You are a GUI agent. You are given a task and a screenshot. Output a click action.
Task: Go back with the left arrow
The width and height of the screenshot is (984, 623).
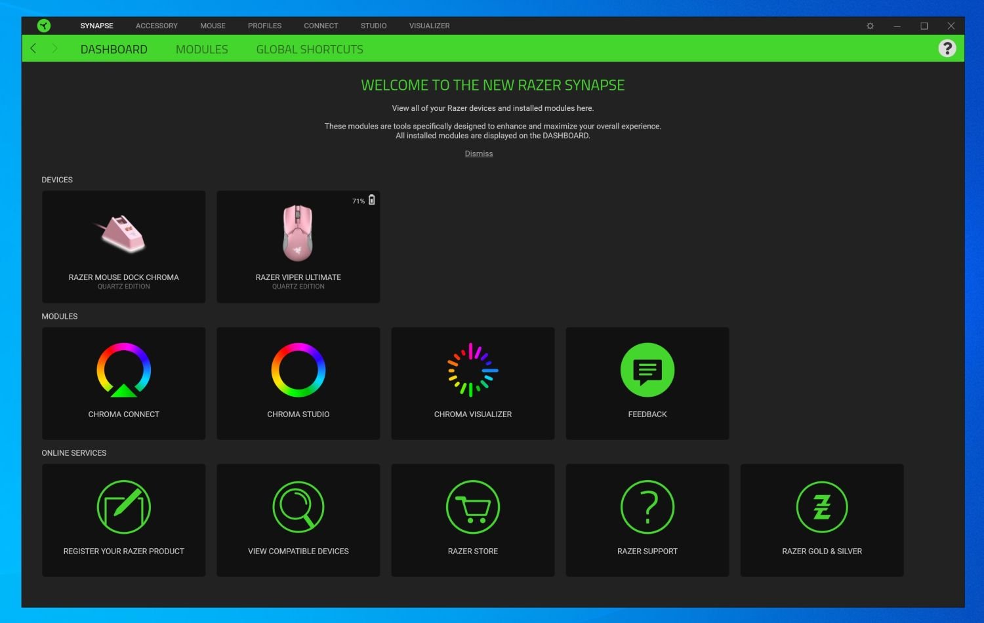pos(33,49)
